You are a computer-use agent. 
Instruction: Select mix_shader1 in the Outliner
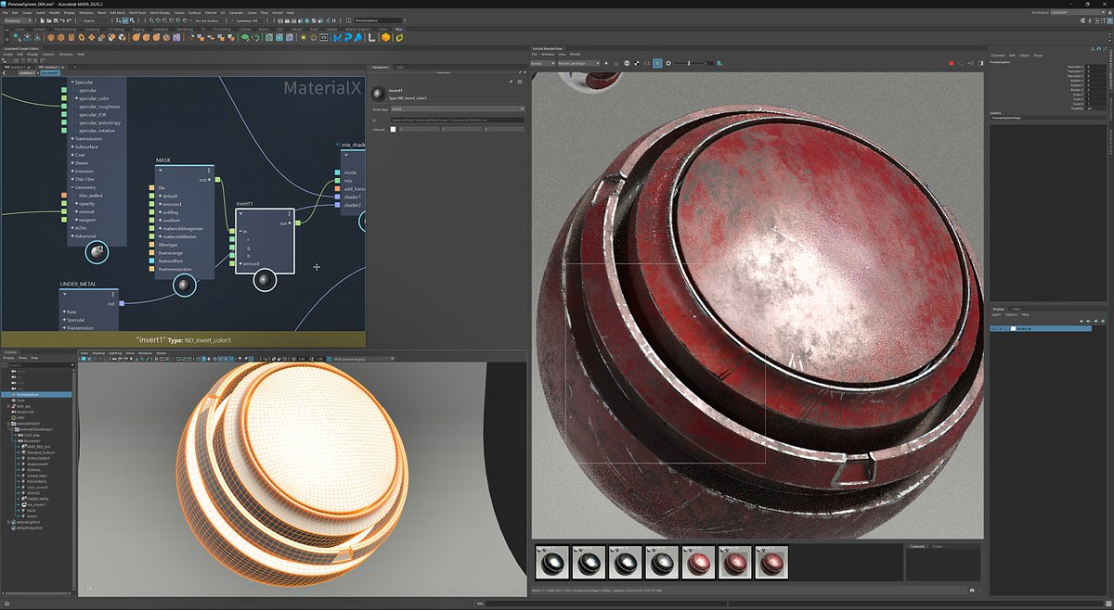point(37,504)
